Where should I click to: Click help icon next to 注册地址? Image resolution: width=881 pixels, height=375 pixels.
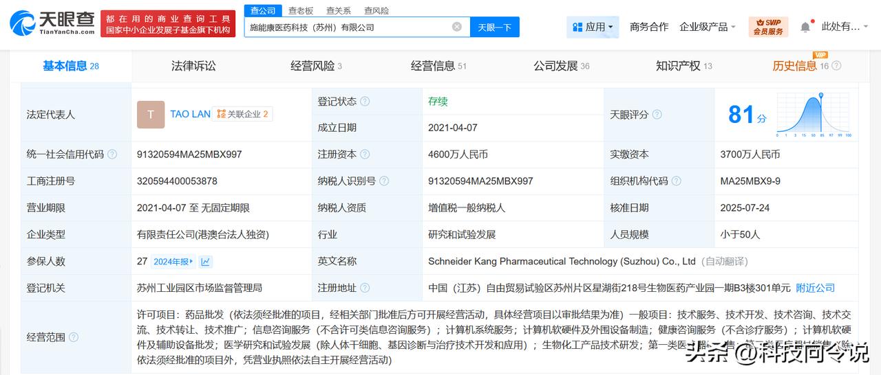pos(365,288)
